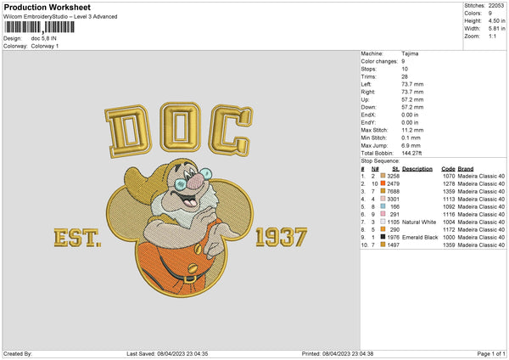Click the 'Left:' measurement label
The width and height of the screenshot is (509, 360).
coord(366,84)
